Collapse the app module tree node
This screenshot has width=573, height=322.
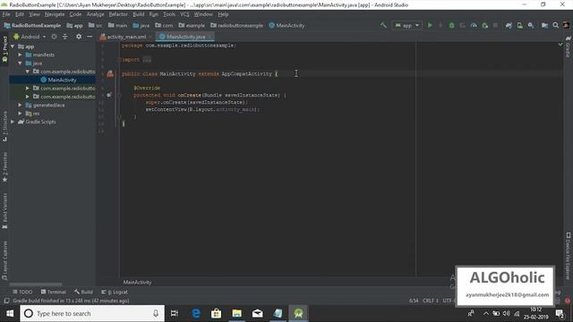[13, 47]
